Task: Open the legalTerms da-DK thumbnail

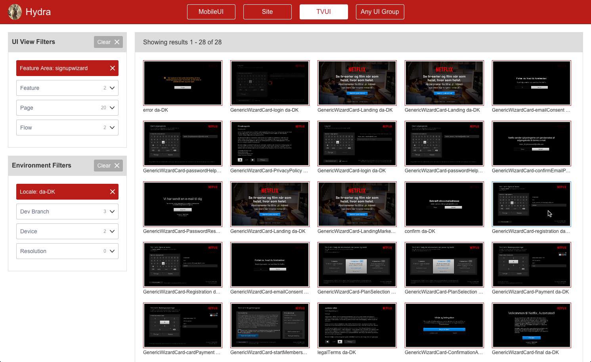Action: 357,326
